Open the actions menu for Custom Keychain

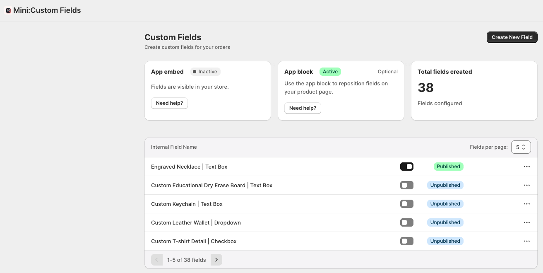527,204
